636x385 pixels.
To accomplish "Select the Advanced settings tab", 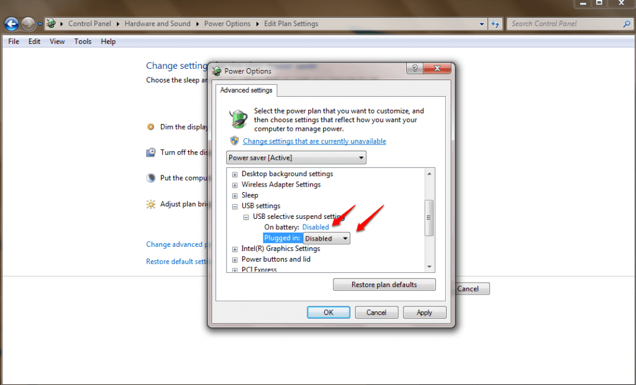I will 246,91.
